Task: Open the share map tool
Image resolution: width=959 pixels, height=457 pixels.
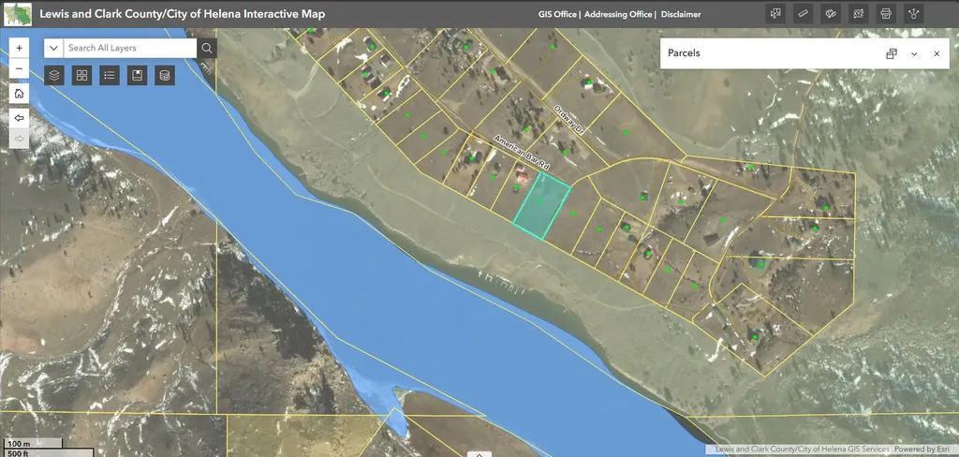Action: (914, 13)
